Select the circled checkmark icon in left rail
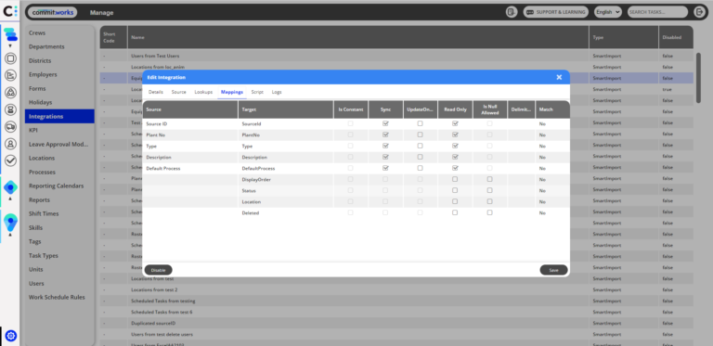The width and height of the screenshot is (713, 346). coord(10,160)
